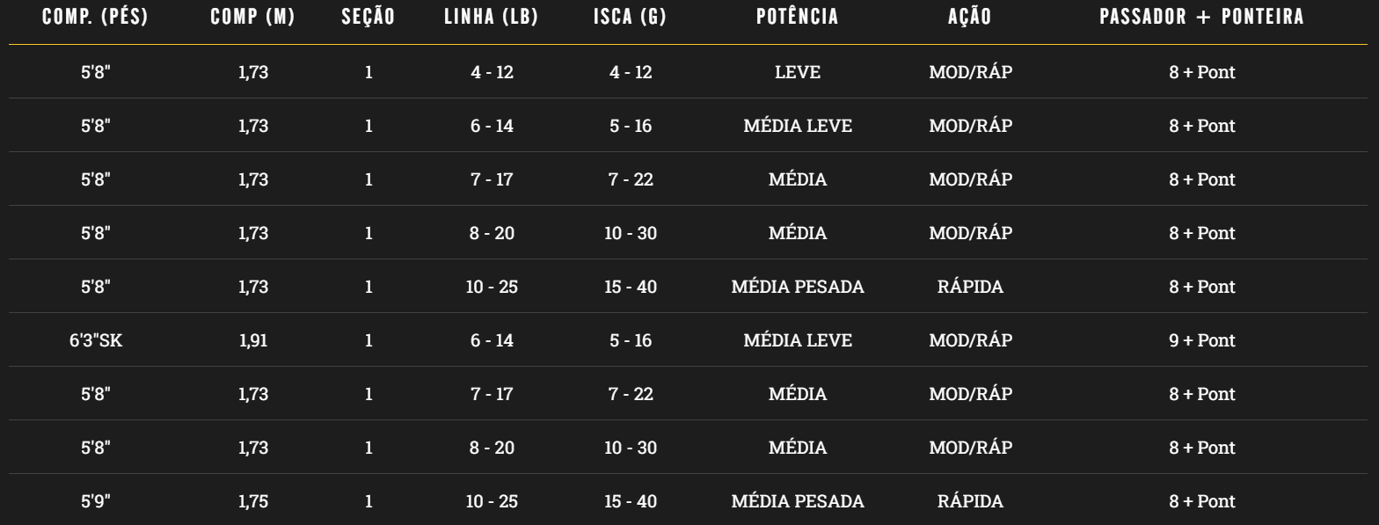Click the MÉDIA PESADA cell in the last row

(x=798, y=501)
